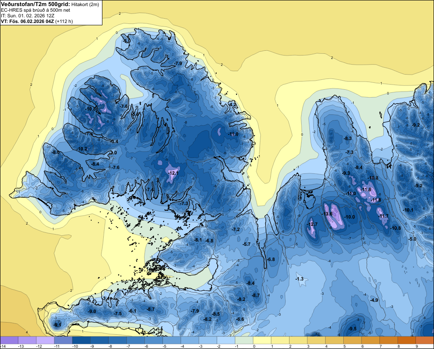Image resolution: width=434 pixels, height=349 pixels.
Task: Click the '-8.0' temperature label
Action: pos(56,152)
